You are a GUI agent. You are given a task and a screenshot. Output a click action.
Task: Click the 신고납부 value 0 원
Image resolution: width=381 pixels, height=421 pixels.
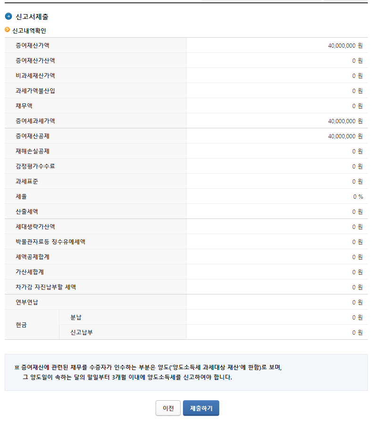(x=357, y=332)
